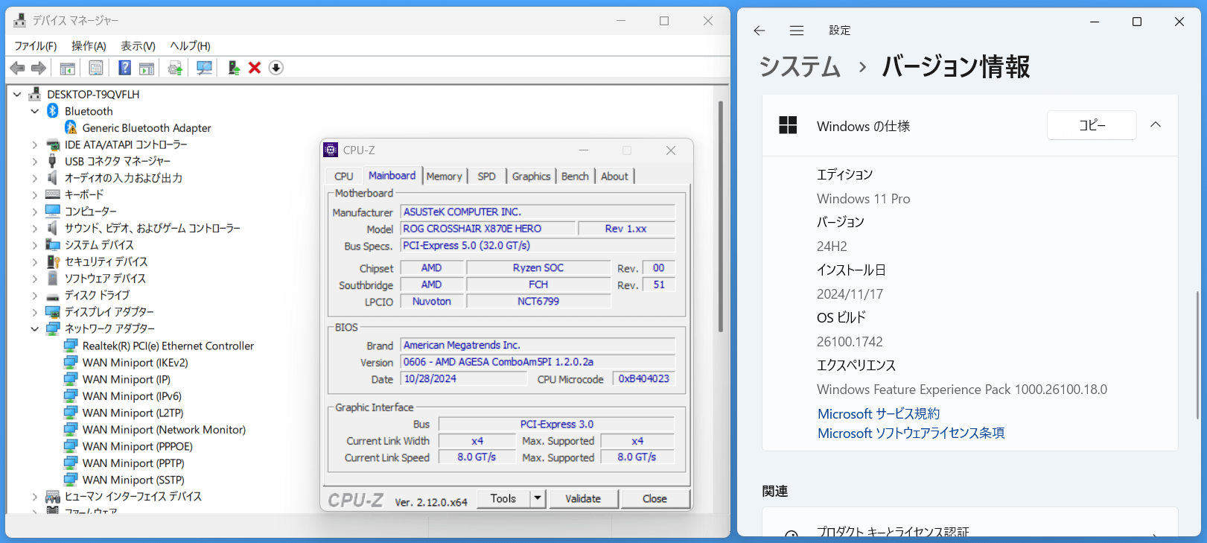Click DESKTOP-T9QVFLH computer icon
The image size is (1207, 543).
[34, 95]
